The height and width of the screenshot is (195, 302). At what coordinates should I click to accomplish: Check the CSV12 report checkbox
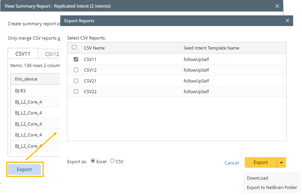[76, 70]
